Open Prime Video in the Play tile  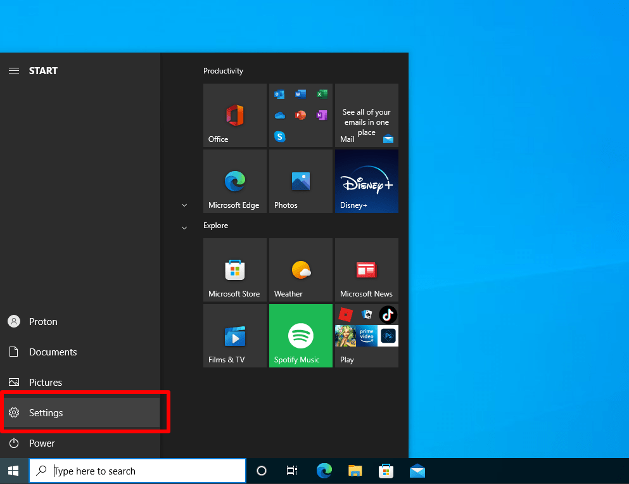(367, 336)
